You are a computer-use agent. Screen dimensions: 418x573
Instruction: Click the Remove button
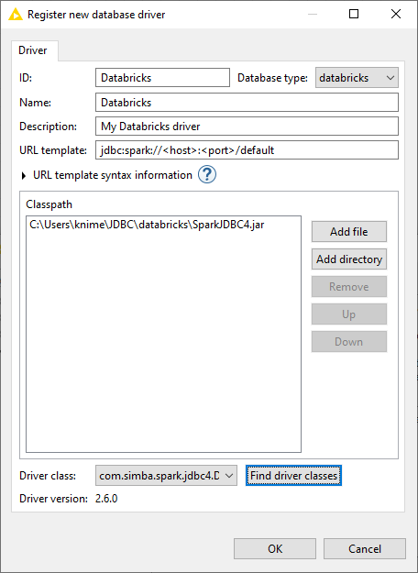[x=349, y=286]
